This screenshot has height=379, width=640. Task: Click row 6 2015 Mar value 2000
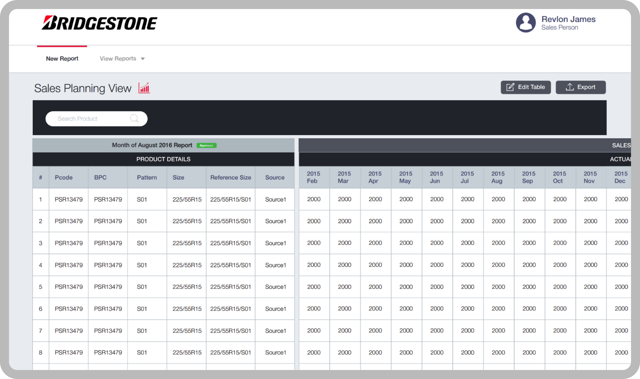pos(345,309)
